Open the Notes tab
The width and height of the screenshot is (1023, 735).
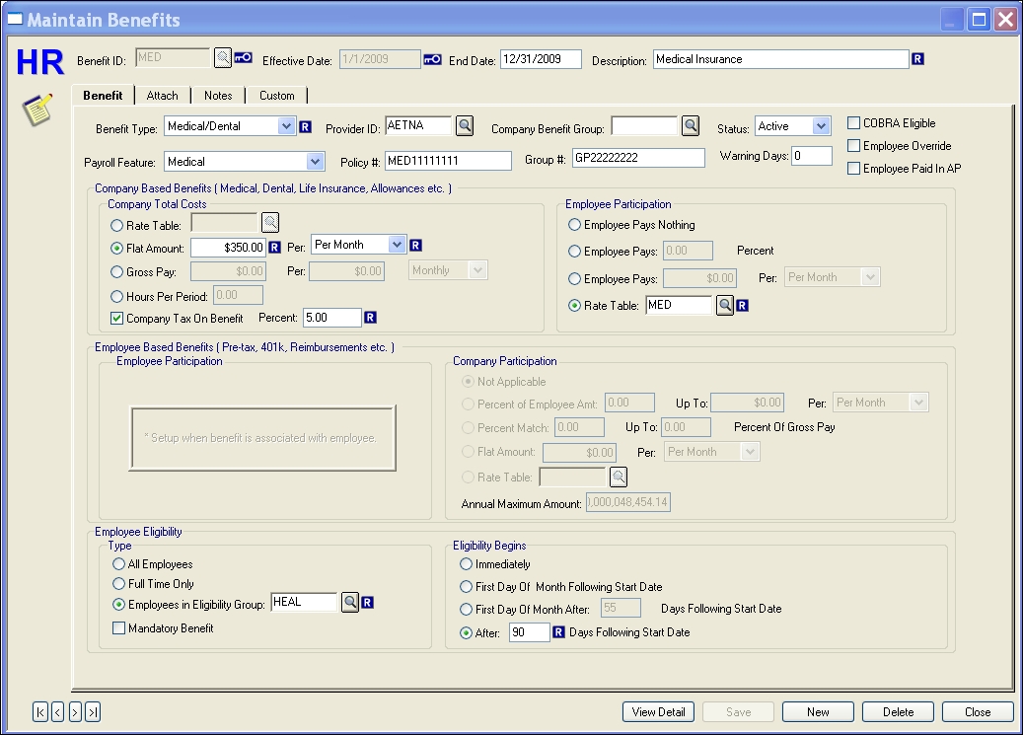tap(218, 96)
